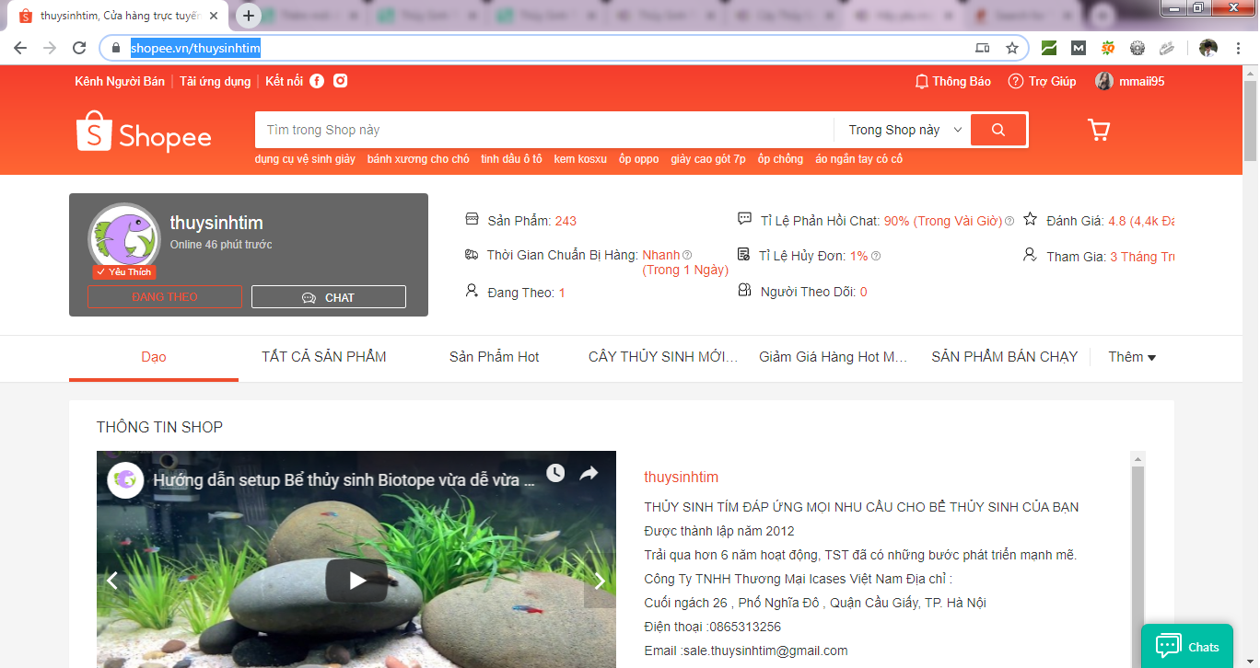1260x668 pixels.
Task: Click the video Watch later clock icon
Action: 555,473
